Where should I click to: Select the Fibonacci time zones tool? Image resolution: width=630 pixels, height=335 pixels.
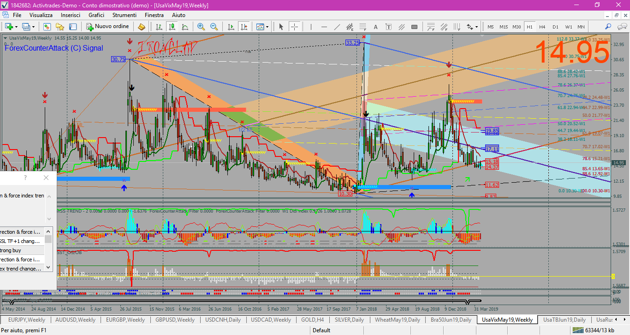coord(457,27)
